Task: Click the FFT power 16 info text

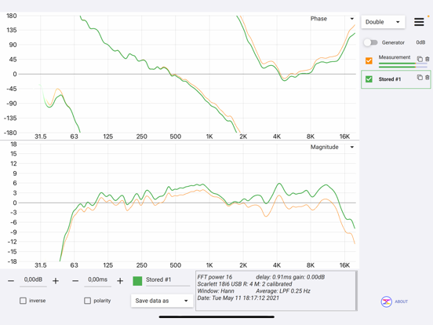Action: [215, 277]
